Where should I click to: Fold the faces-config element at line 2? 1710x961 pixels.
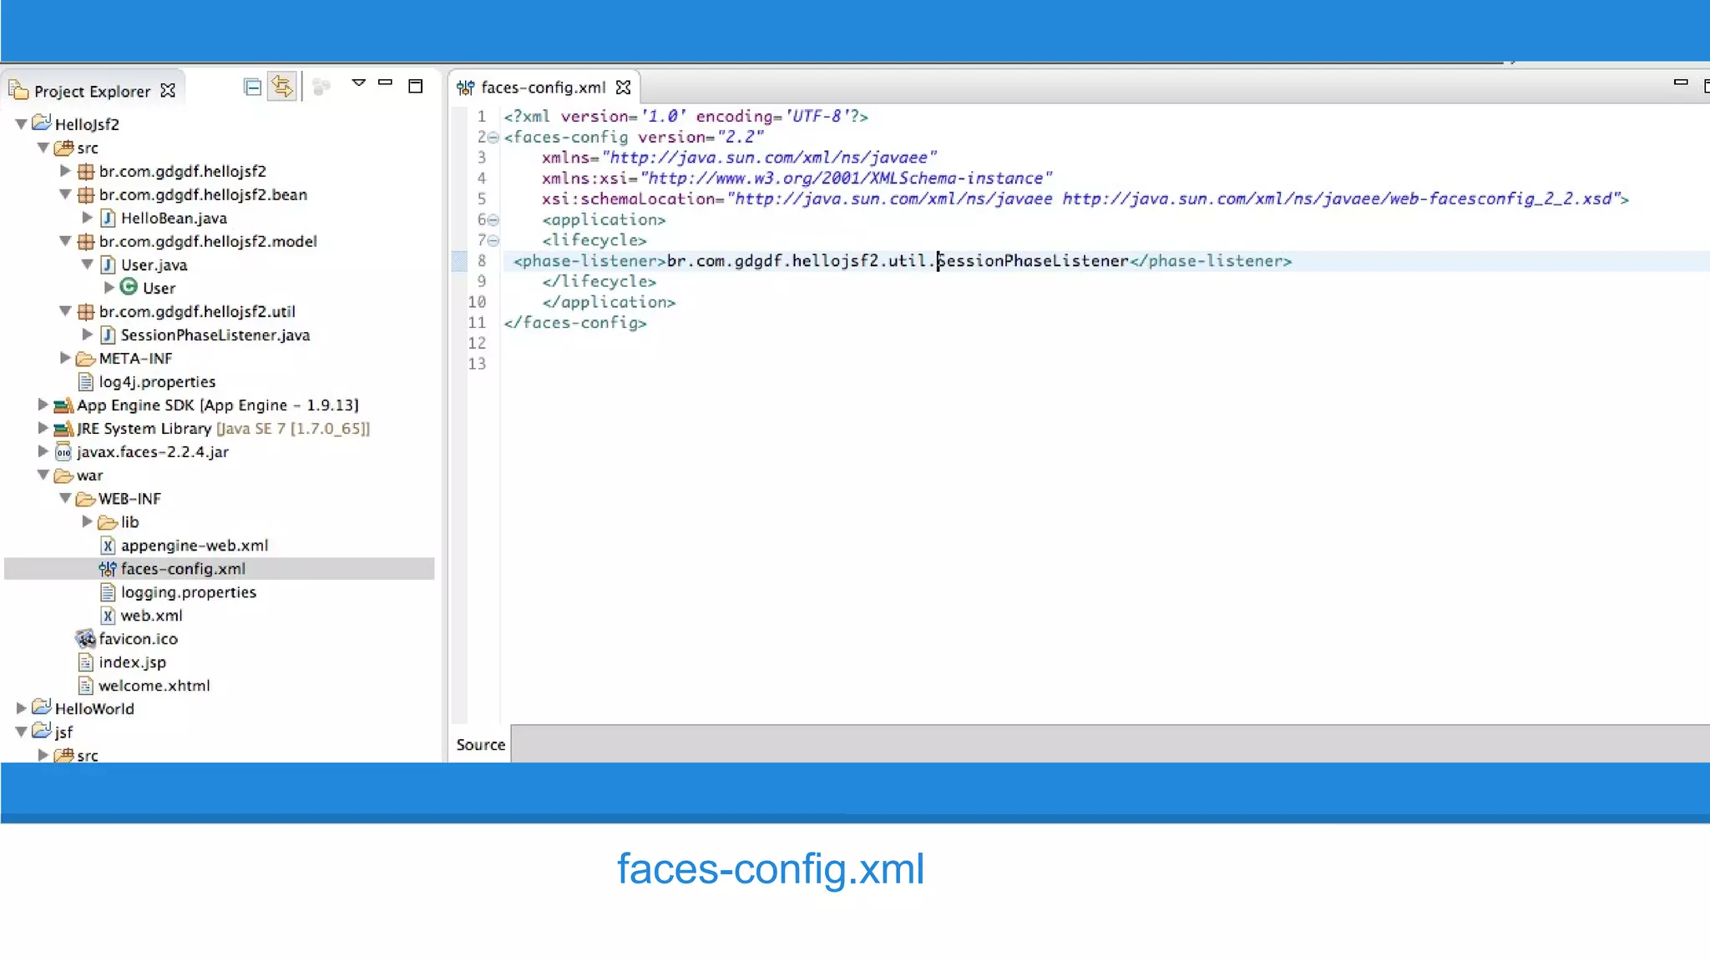point(493,138)
